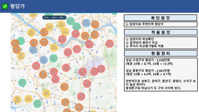Viewport: 199px width, 112px height.
Task: Select the orange 마포구 5,034만 bubble
Action: [44, 32]
